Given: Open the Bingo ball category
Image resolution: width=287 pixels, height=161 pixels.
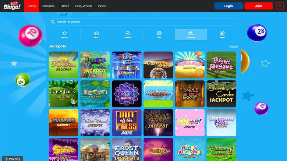Looking at the screenshot, I should 222,34.
